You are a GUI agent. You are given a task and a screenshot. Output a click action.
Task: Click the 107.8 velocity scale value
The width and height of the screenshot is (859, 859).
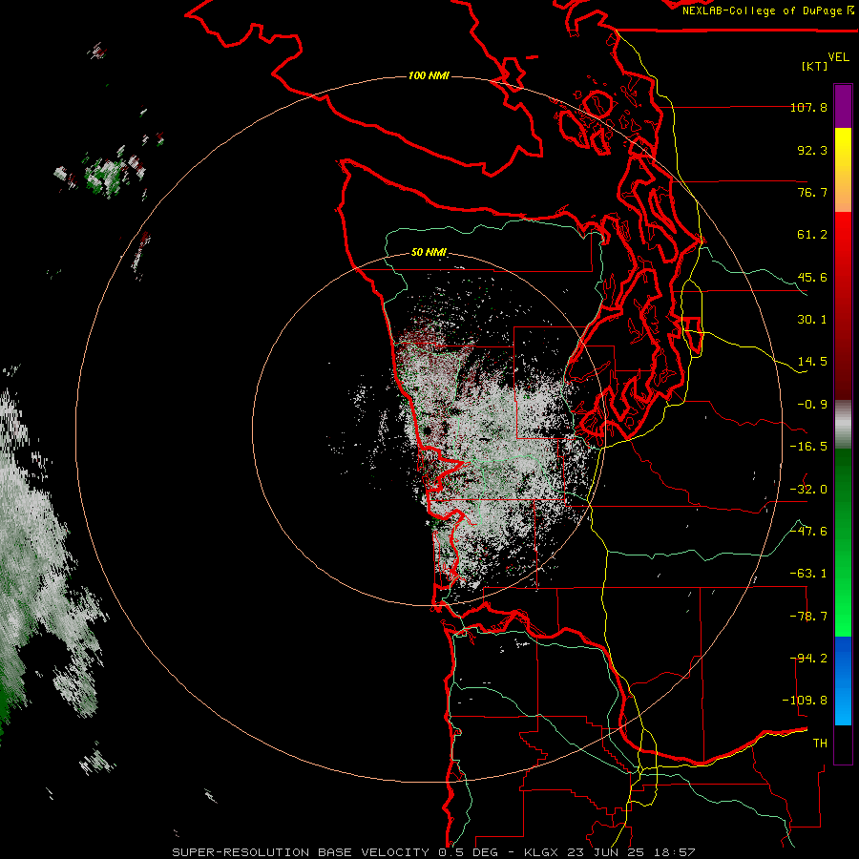(x=808, y=107)
